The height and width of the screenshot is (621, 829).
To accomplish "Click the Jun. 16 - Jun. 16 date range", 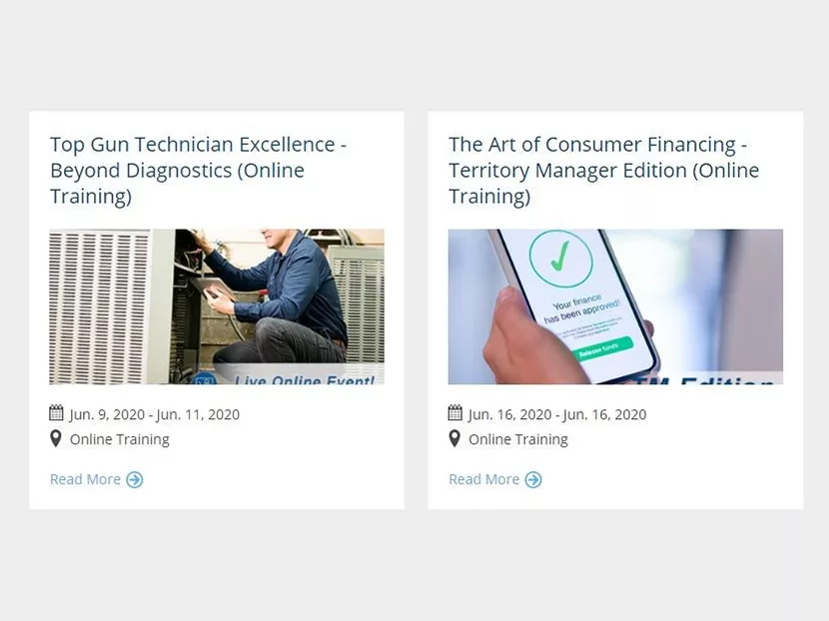I will click(x=555, y=413).
